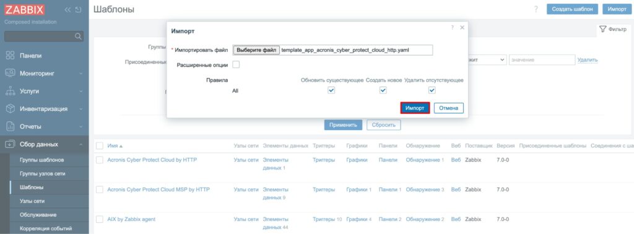Uncheck Создать новое for All

(x=383, y=90)
